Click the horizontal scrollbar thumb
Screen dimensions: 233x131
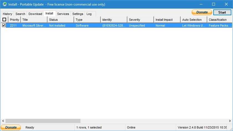tap(43, 121)
